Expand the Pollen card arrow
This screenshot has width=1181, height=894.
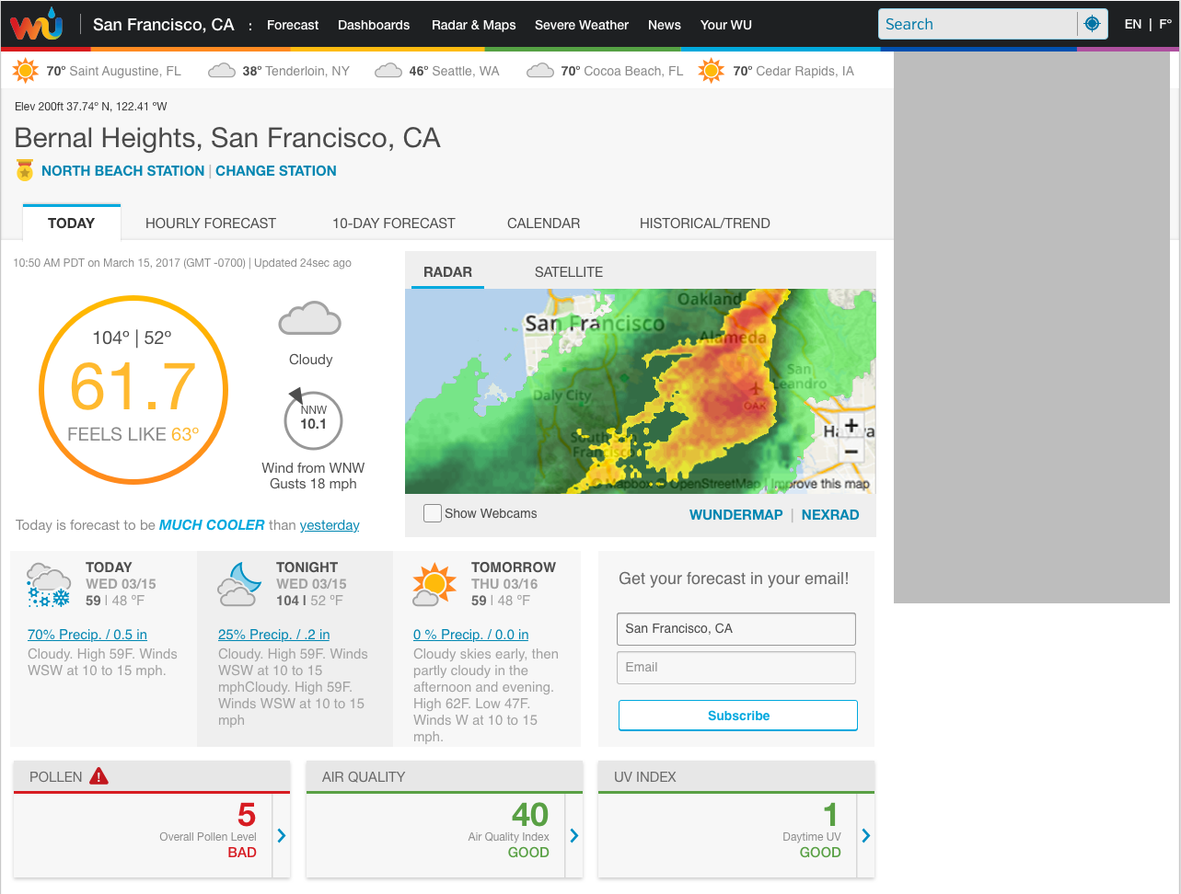(x=282, y=835)
